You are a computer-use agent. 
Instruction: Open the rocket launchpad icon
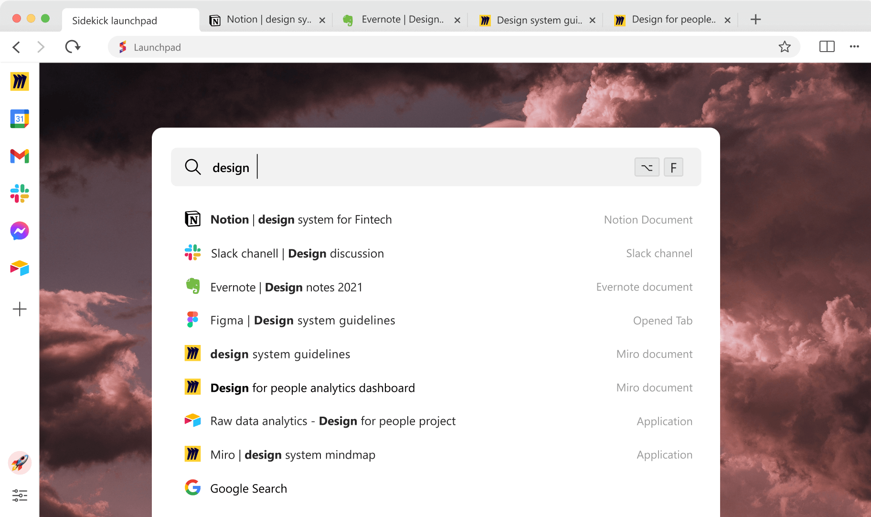(20, 463)
